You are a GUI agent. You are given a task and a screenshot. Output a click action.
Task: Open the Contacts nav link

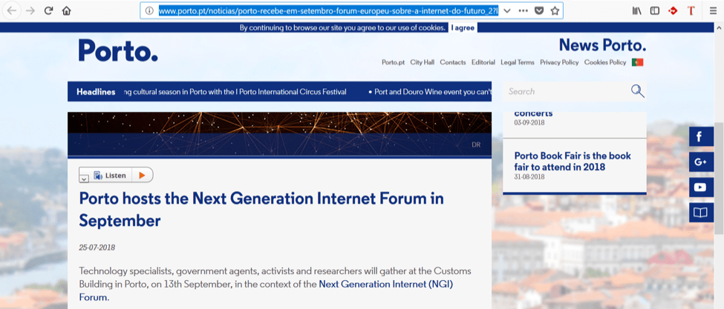453,62
